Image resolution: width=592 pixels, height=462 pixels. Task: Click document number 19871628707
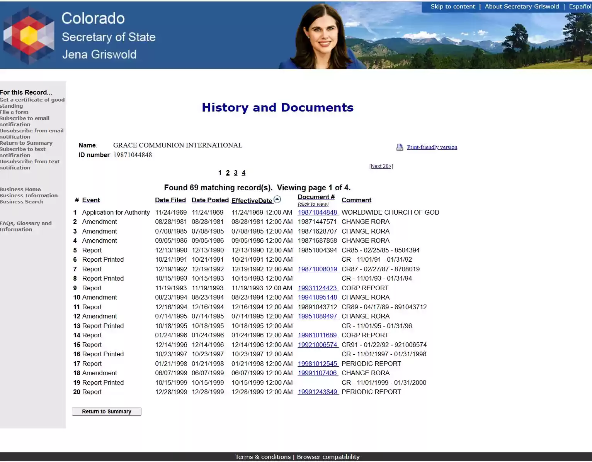(x=317, y=231)
